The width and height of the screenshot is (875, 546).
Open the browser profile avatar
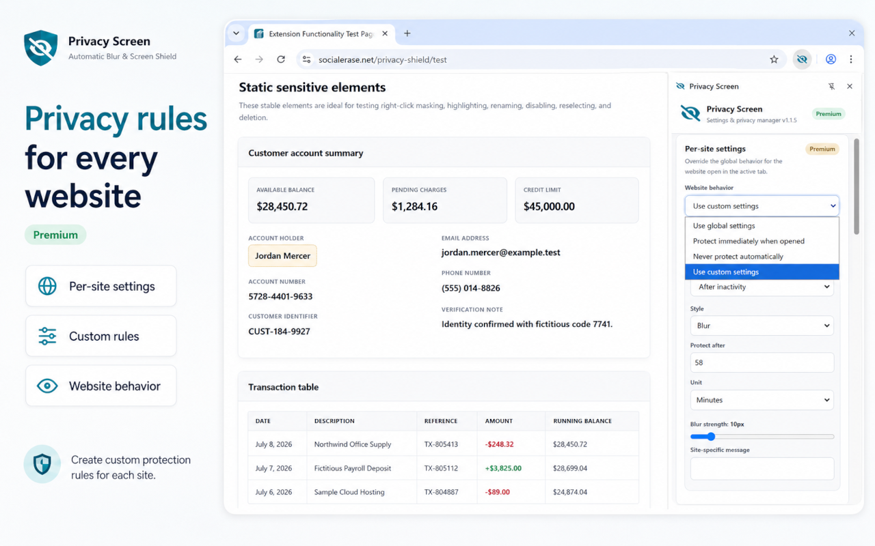(831, 59)
